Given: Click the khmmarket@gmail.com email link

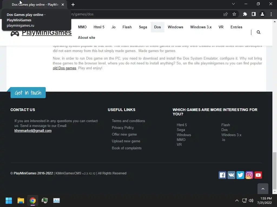Looking at the screenshot, I should (x=33, y=131).
